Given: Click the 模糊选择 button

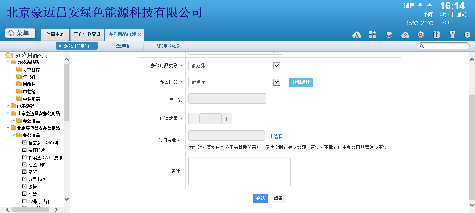Looking at the screenshot, I should (301, 82).
